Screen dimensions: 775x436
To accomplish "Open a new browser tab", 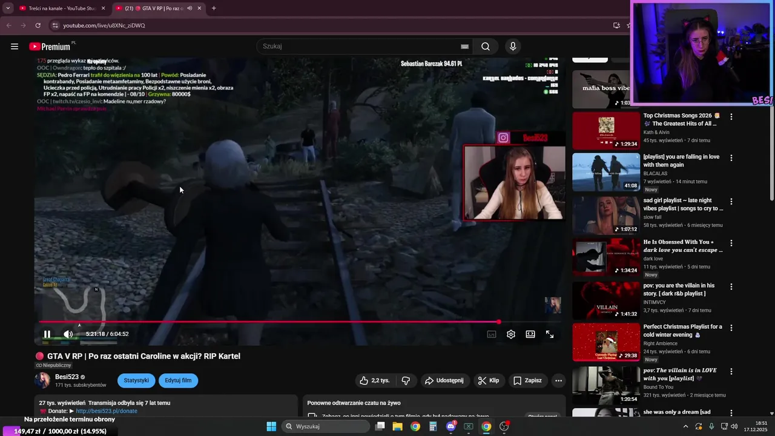I will pos(214,8).
